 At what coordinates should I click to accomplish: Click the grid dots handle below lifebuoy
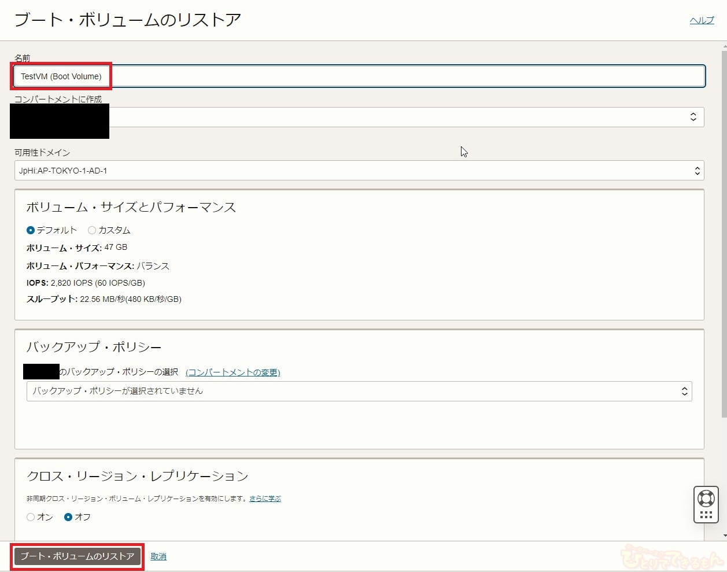click(706, 514)
